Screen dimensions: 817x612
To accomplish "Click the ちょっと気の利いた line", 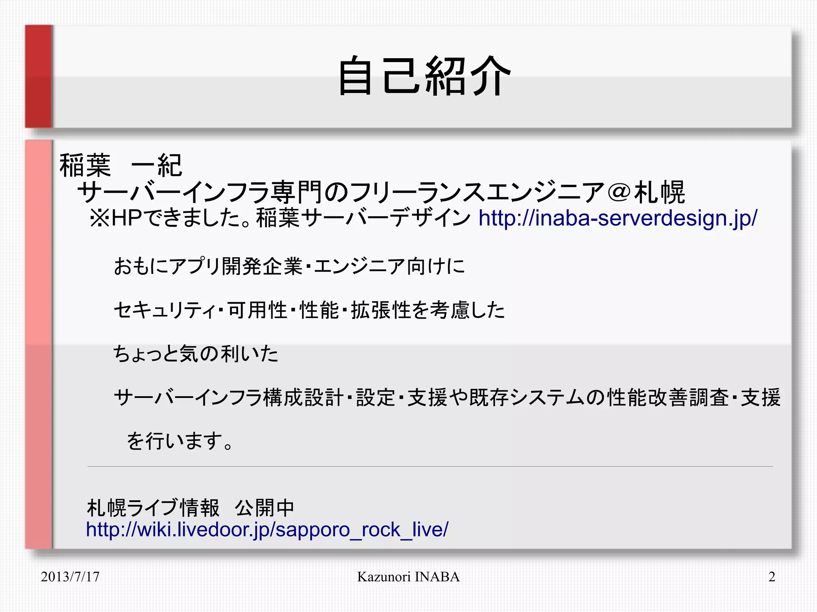I will 195,354.
